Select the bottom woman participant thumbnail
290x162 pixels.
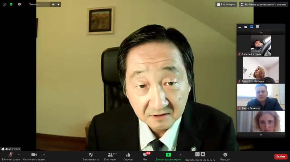(x=261, y=121)
